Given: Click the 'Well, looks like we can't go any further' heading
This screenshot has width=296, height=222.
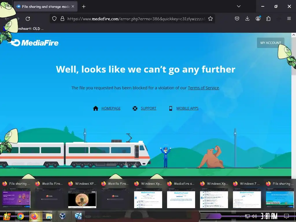Looking at the screenshot, I should click(146, 69).
